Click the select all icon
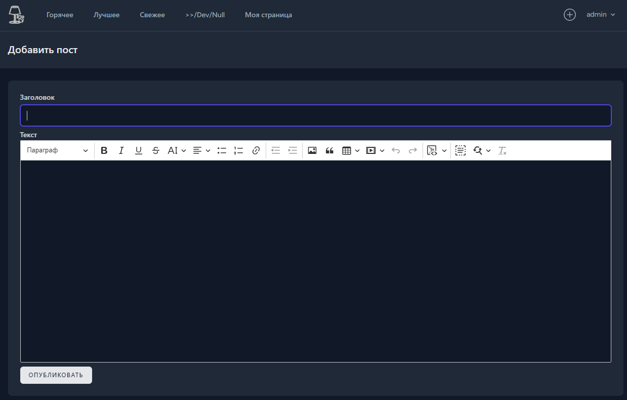The image size is (627, 400). 460,150
